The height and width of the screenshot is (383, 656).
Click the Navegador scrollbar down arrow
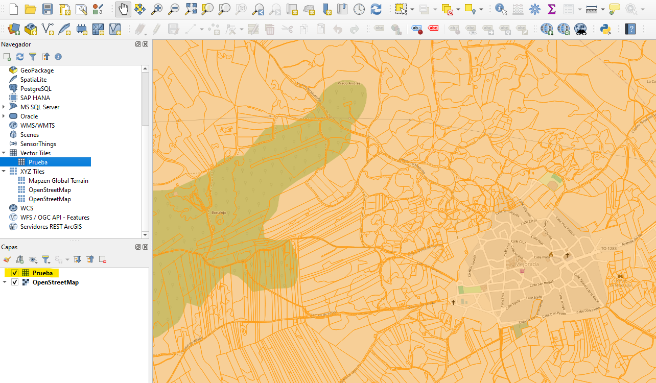146,235
